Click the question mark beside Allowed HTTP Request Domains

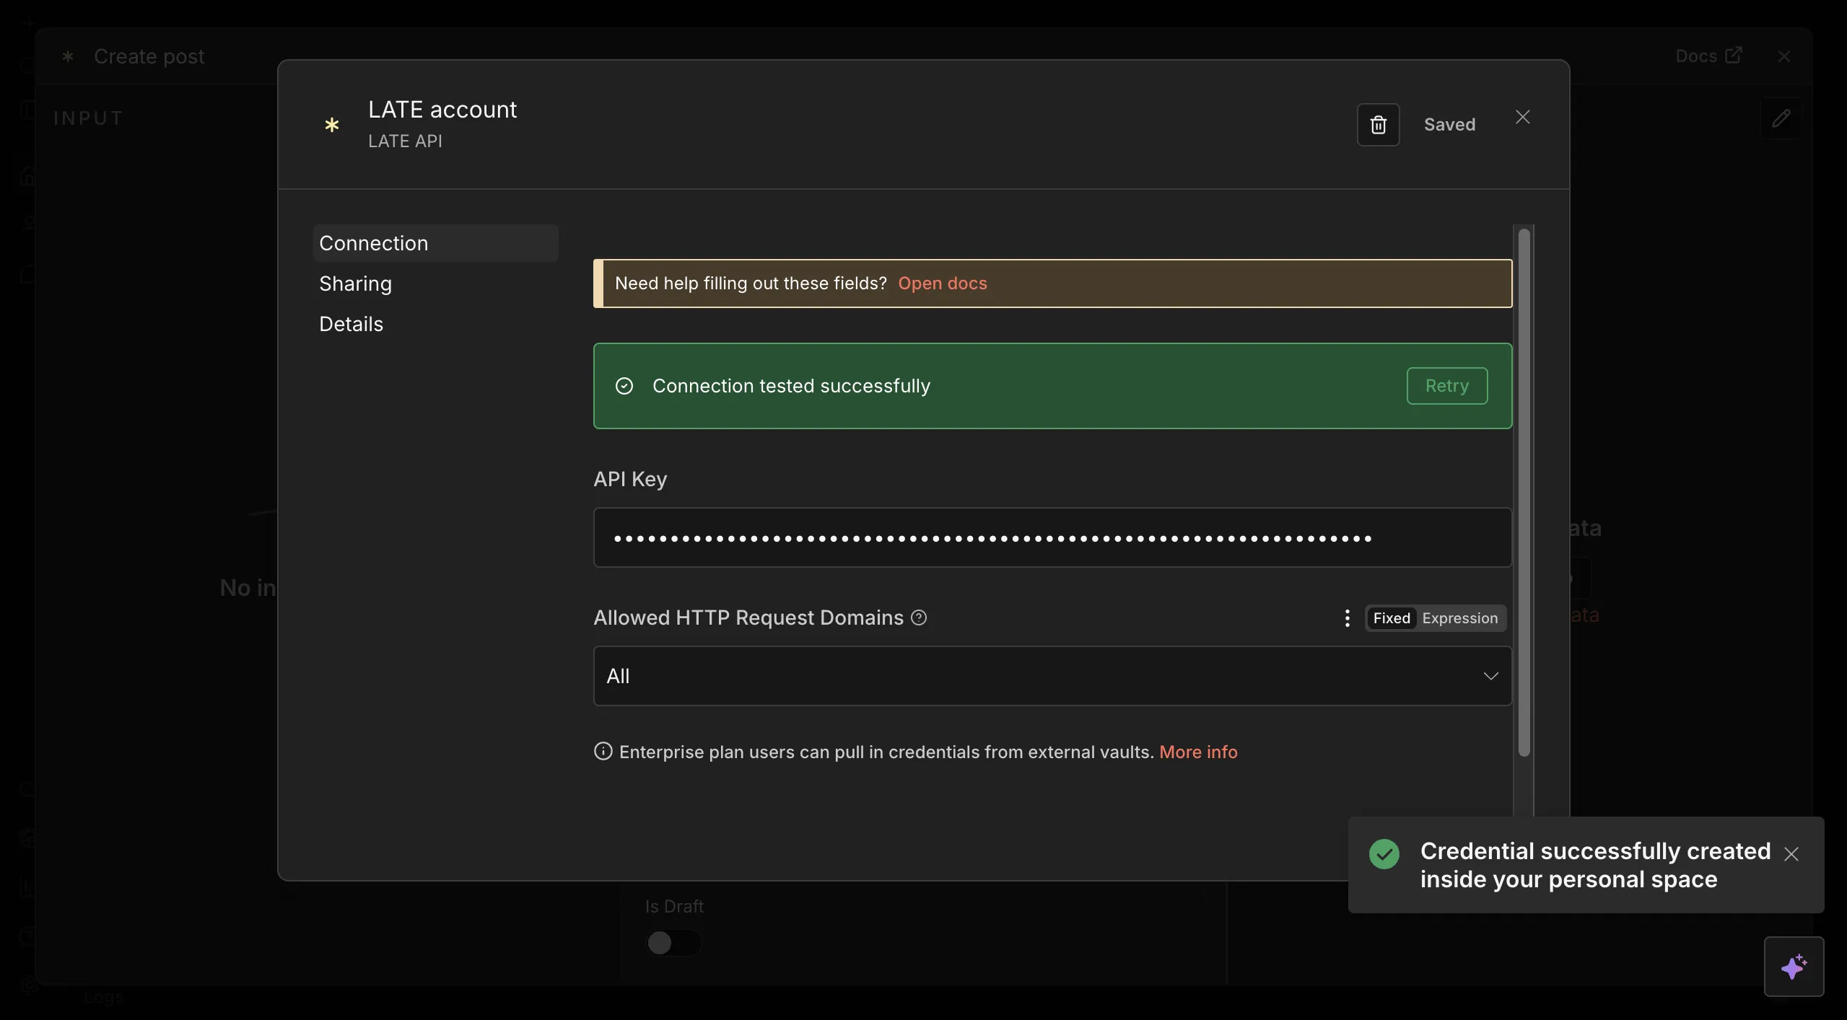tap(919, 618)
